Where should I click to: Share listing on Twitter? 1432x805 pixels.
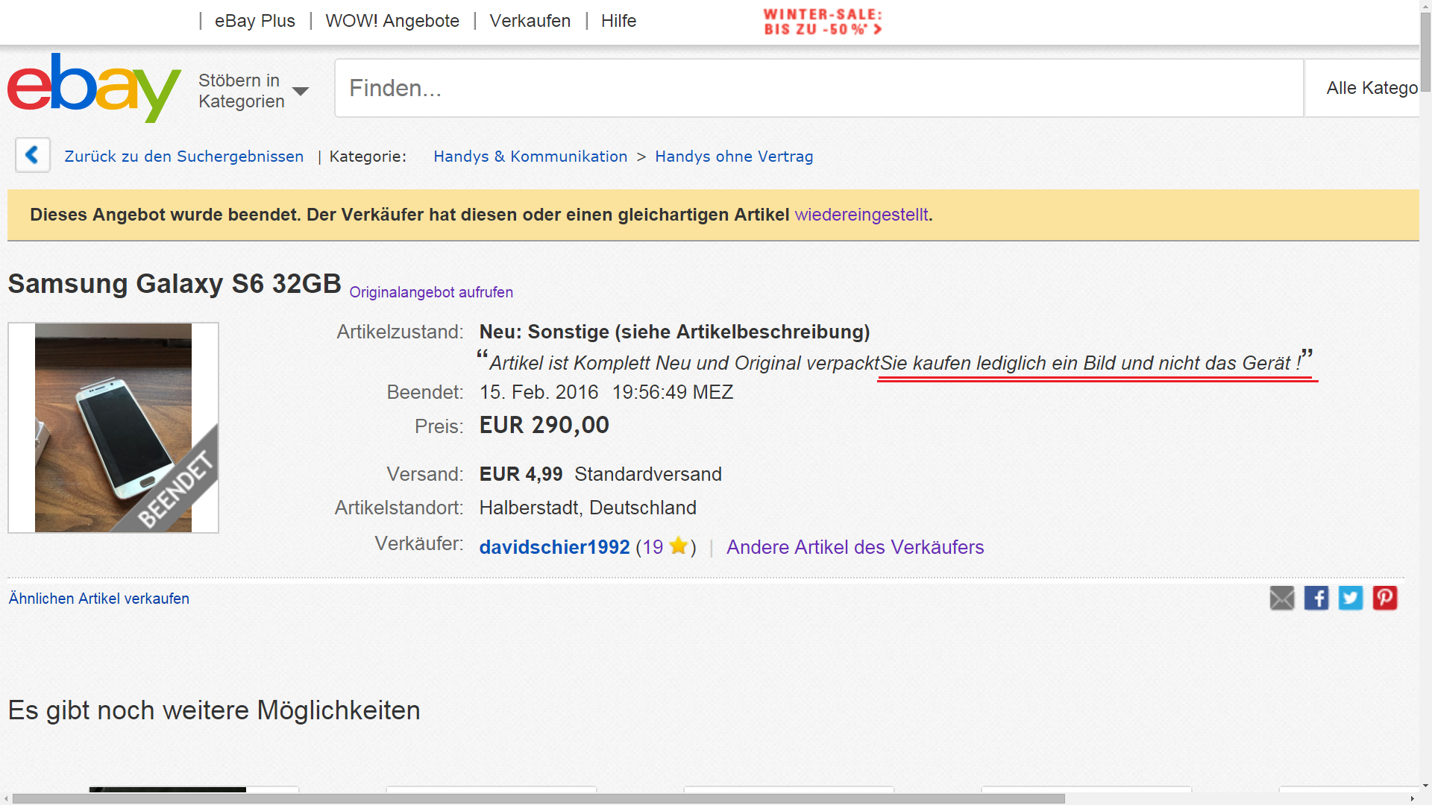click(x=1351, y=598)
